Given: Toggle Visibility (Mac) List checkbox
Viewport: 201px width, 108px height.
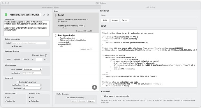Looking at the screenshot, I should [x=6, y=97].
